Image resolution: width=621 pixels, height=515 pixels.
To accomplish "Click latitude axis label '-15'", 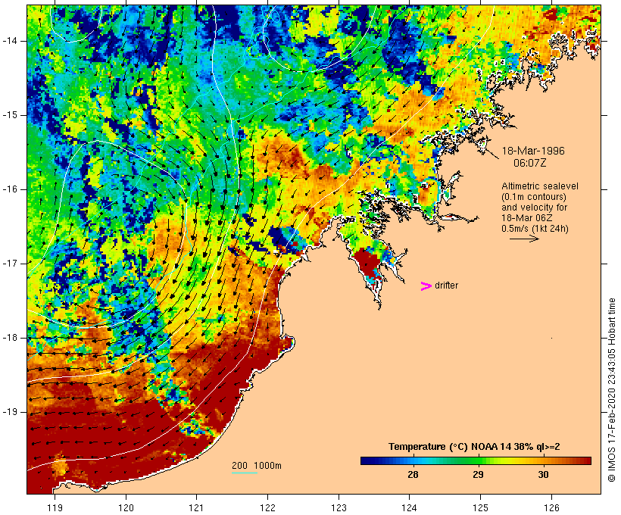I will tap(9, 115).
